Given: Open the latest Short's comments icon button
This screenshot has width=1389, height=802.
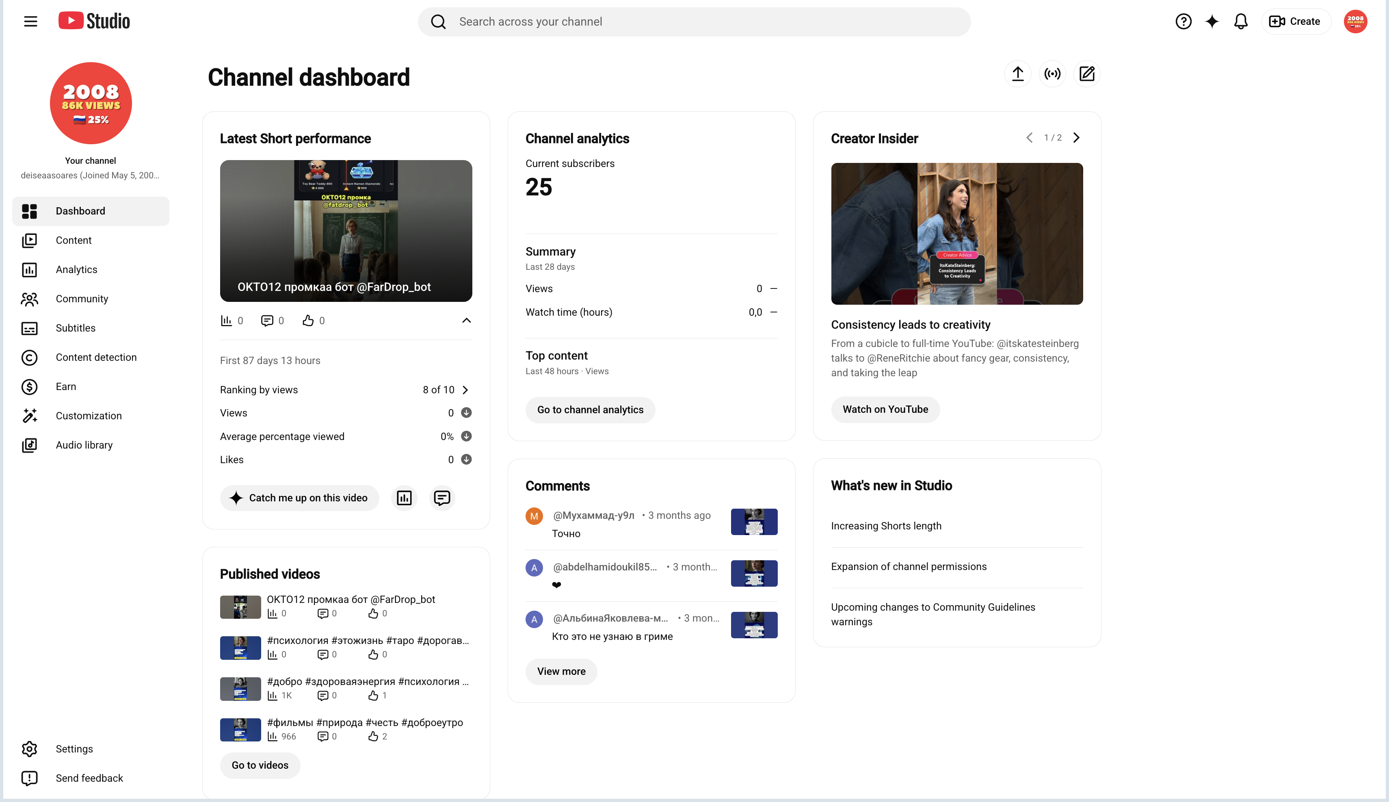Looking at the screenshot, I should point(441,498).
